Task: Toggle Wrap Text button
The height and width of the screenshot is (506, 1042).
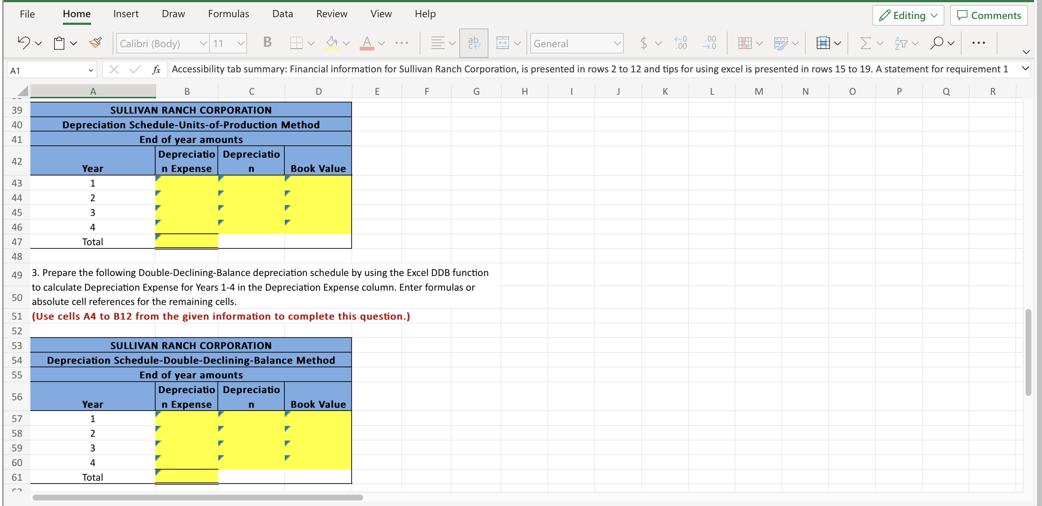Action: tap(474, 43)
